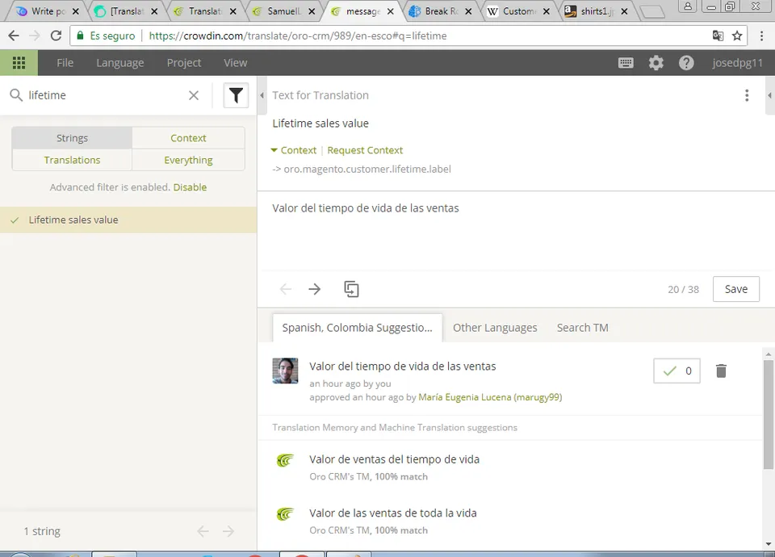Open the File menu

point(65,63)
